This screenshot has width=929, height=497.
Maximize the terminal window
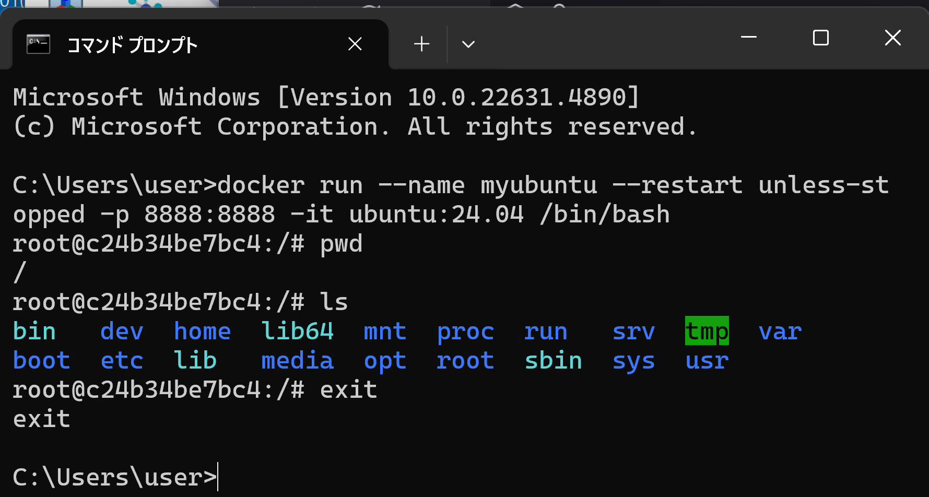(x=821, y=38)
